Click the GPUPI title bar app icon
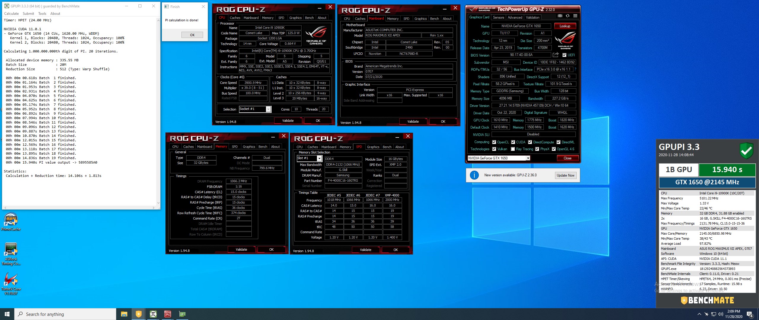The image size is (759, 320). 7,6
